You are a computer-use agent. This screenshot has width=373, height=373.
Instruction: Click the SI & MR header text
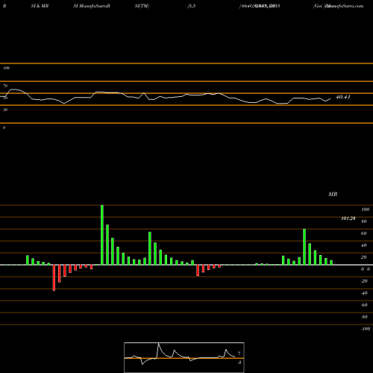[x=40, y=6]
